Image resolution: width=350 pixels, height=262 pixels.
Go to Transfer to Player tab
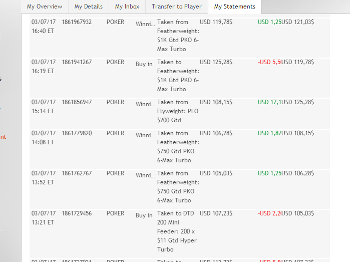click(176, 7)
